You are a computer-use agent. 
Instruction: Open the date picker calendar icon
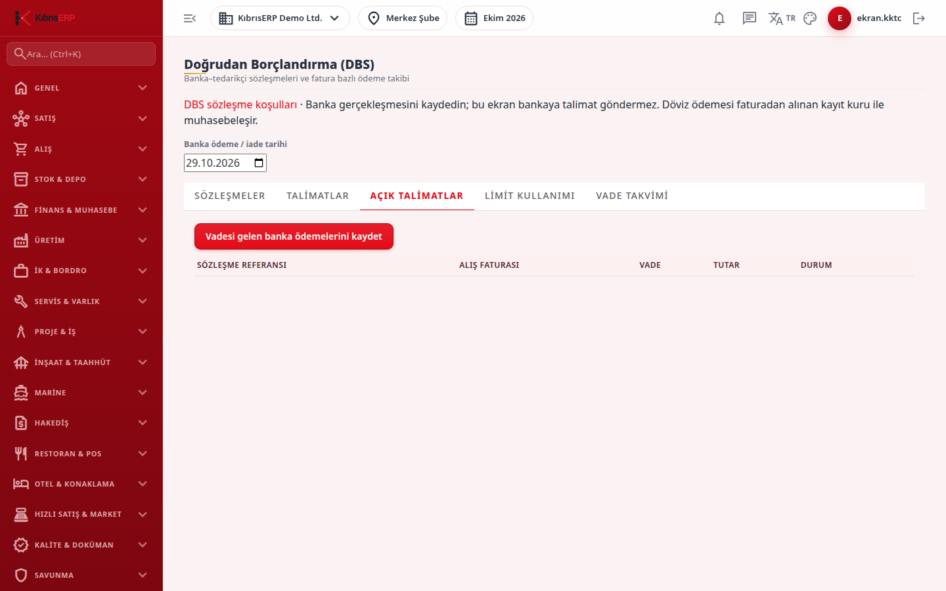pos(259,163)
